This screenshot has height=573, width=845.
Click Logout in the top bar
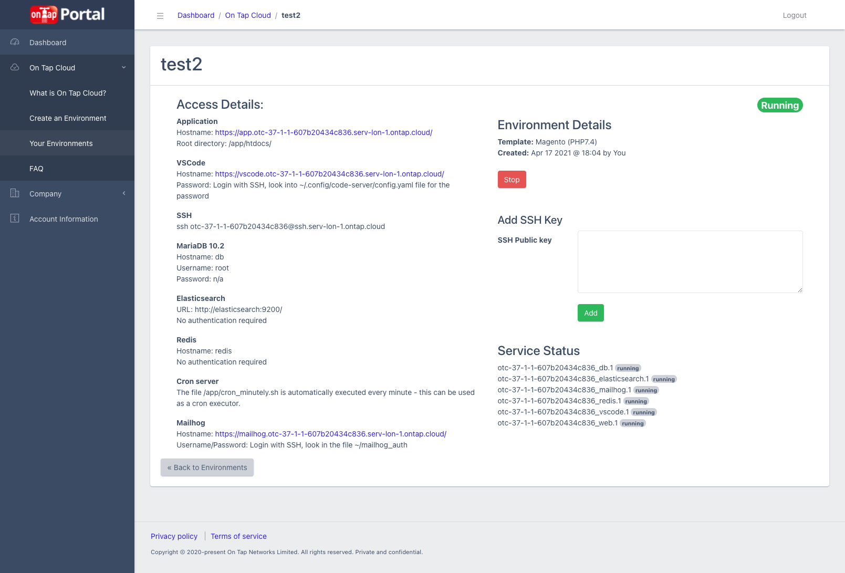795,15
